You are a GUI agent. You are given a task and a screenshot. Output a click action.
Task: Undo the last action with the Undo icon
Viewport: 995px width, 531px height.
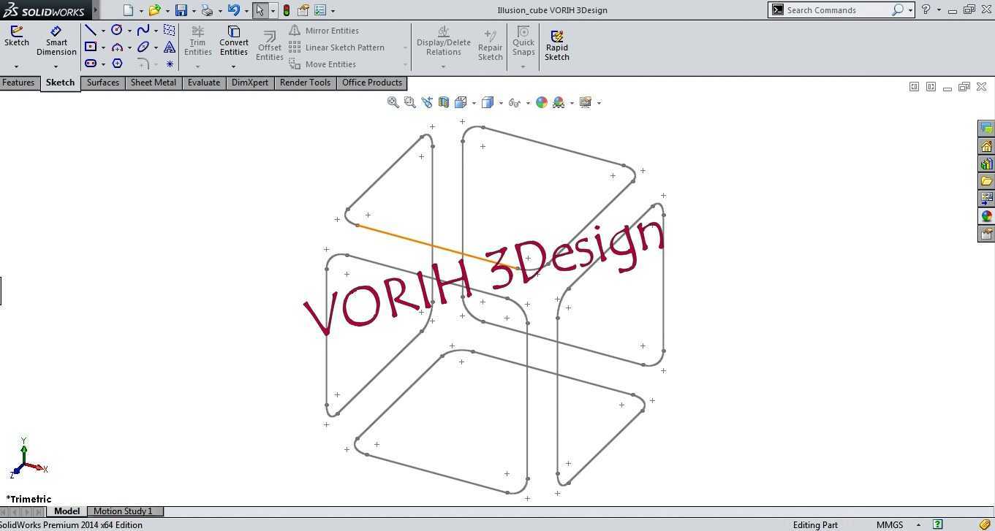[x=233, y=10]
